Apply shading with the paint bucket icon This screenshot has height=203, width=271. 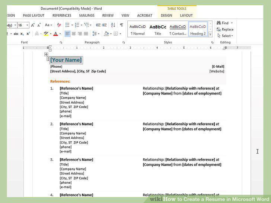[x=106, y=34]
